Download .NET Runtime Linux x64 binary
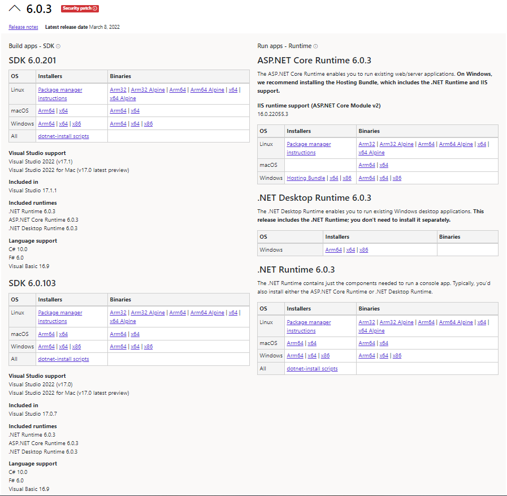 pos(482,322)
